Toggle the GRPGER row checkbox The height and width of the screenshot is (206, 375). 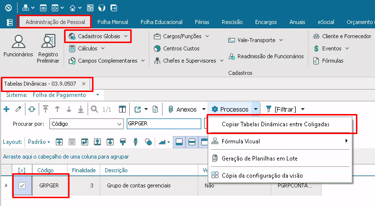[22, 185]
